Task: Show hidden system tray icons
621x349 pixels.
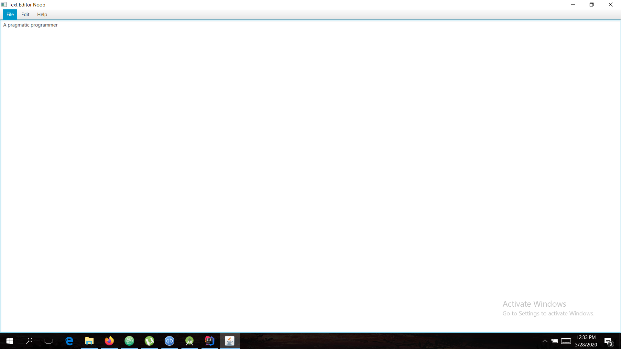Action: 545,341
